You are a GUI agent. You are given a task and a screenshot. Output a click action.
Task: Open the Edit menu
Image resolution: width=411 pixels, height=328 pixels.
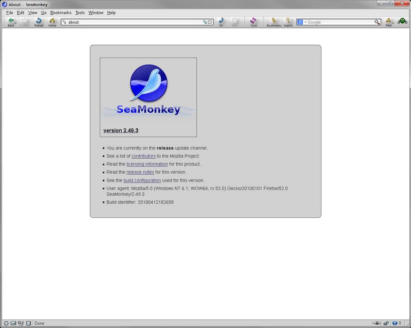[x=21, y=13]
